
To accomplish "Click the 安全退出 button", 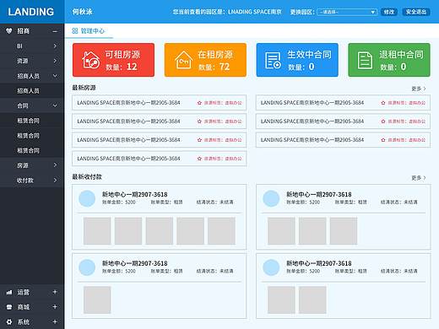I will point(416,12).
